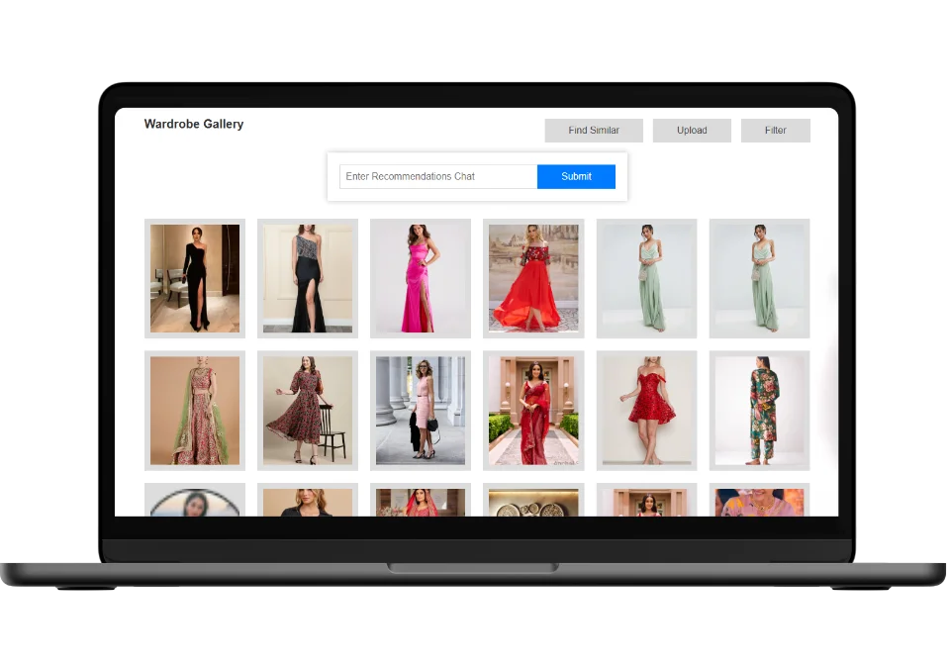Image resolution: width=950 pixels, height=663 pixels.
Task: Click the pink satin gown image
Action: pos(420,277)
